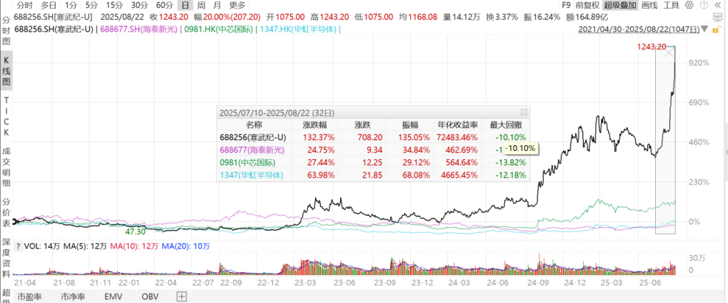
Task: Toggle the orange padlock icon
Action: click(x=717, y=29)
